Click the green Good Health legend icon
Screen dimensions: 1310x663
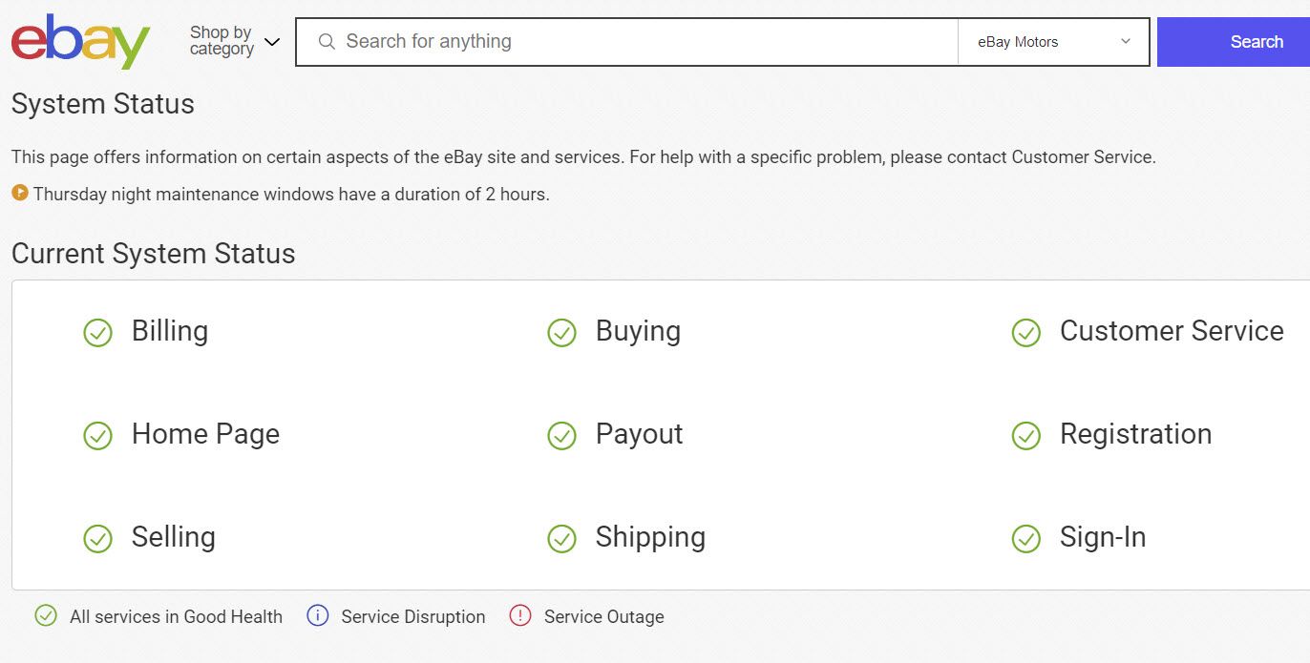click(x=46, y=616)
